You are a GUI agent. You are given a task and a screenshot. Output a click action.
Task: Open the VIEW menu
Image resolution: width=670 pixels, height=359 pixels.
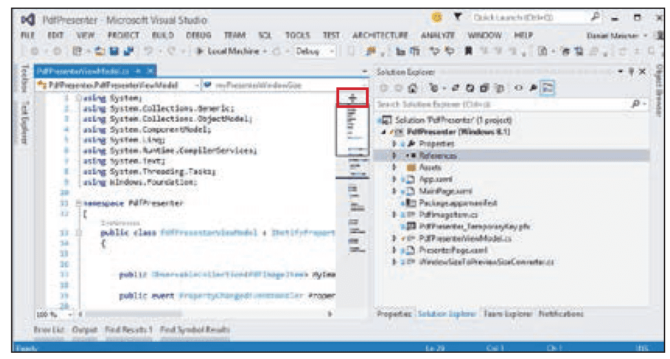click(x=85, y=36)
